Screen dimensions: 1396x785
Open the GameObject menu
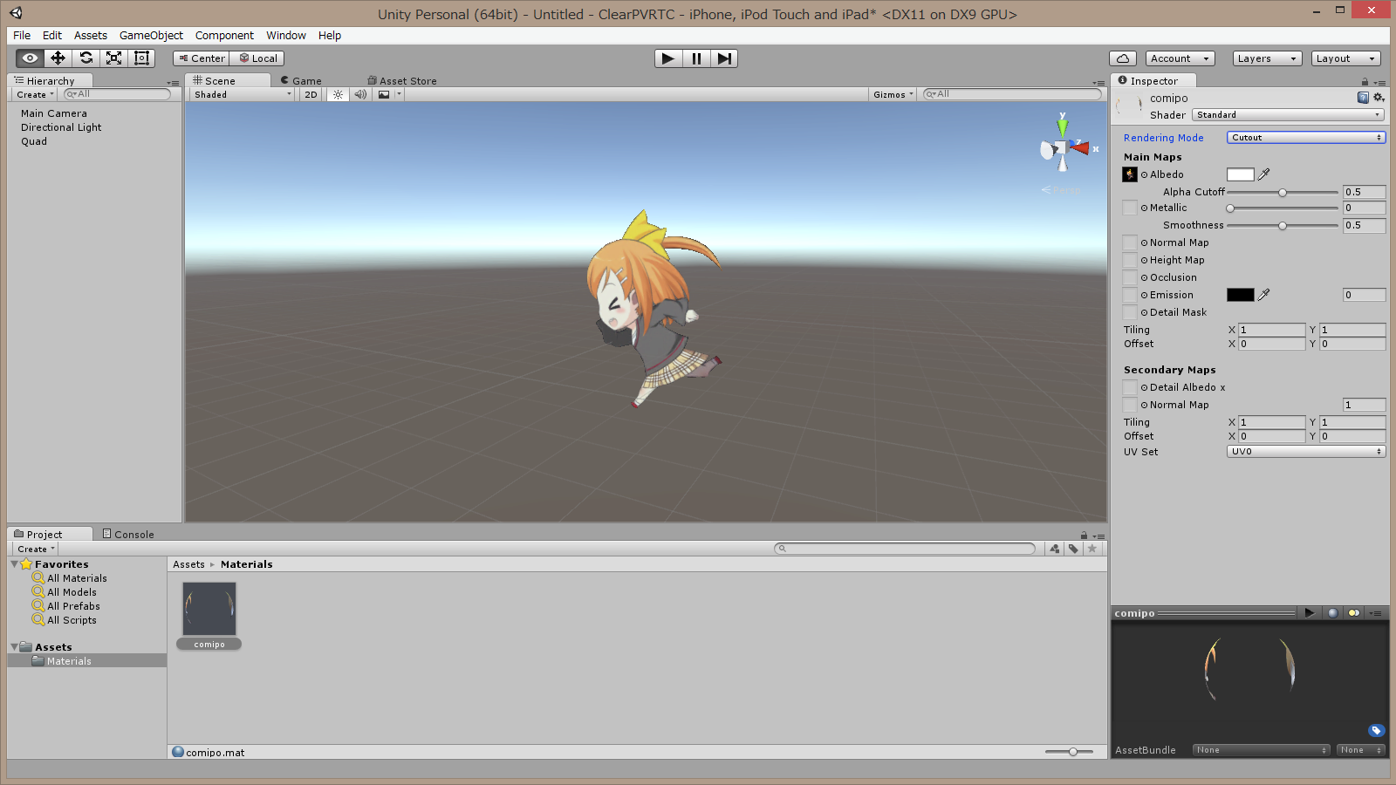(x=151, y=35)
